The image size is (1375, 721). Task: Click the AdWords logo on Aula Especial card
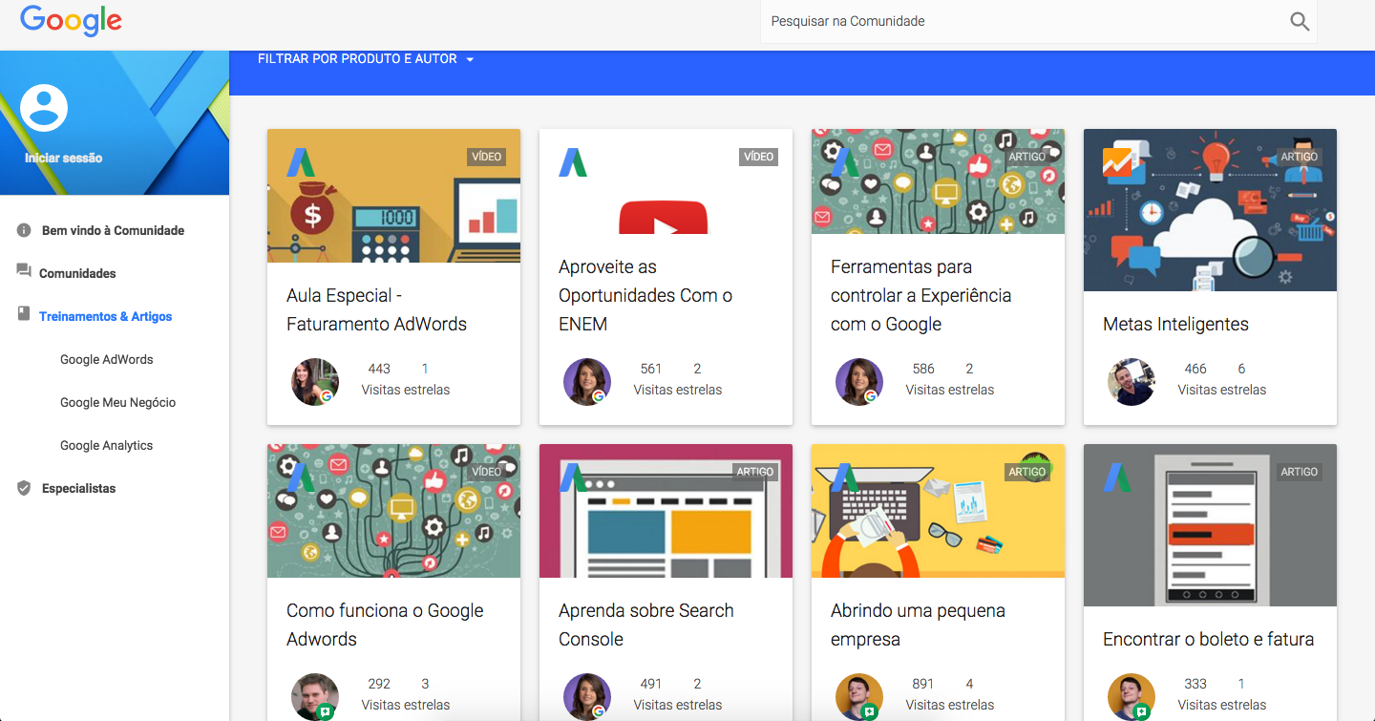pyautogui.click(x=301, y=162)
